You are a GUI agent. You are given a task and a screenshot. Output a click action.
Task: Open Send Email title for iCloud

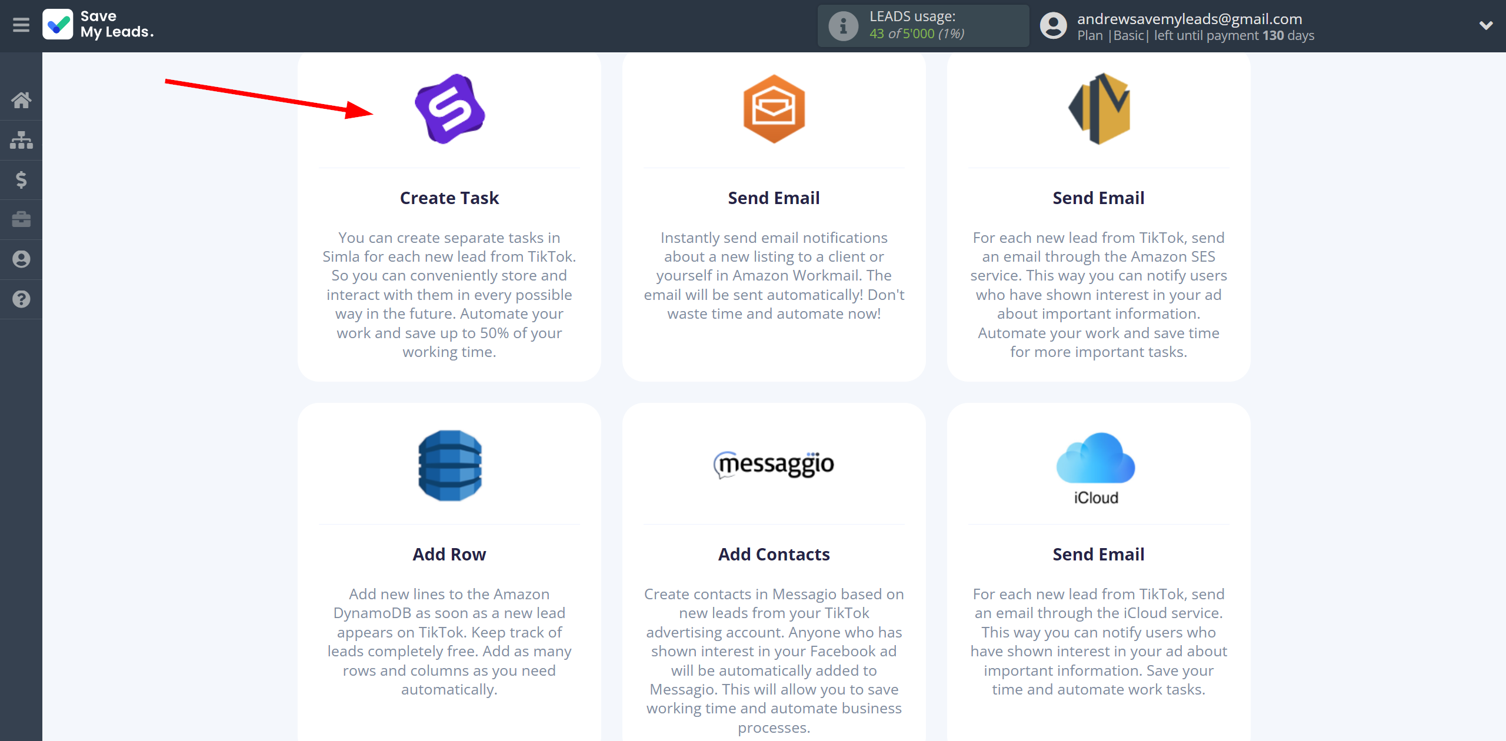pyautogui.click(x=1099, y=555)
